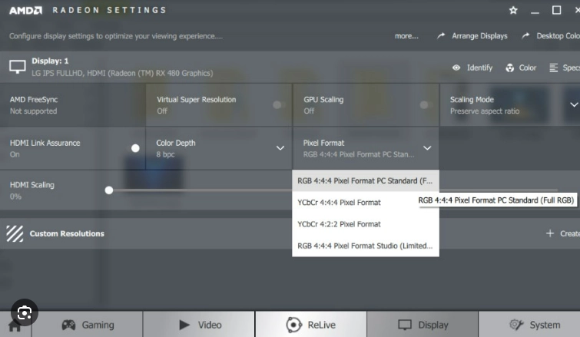Click the Arrange Displays link

(479, 36)
